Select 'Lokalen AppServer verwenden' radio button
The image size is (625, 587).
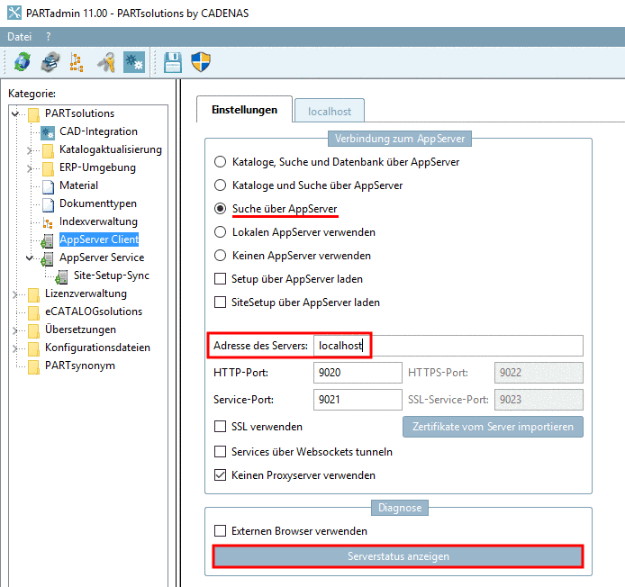point(220,232)
